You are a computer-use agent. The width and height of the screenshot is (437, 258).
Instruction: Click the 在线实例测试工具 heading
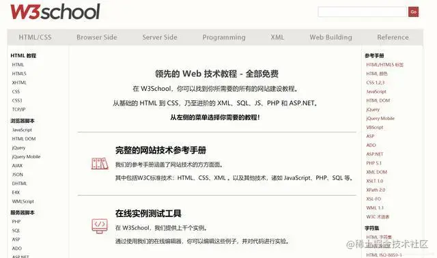click(148, 214)
